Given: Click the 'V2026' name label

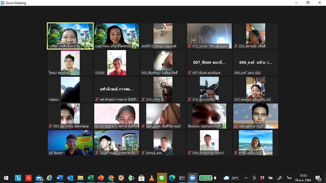Looking at the screenshot, I should tap(100, 73).
